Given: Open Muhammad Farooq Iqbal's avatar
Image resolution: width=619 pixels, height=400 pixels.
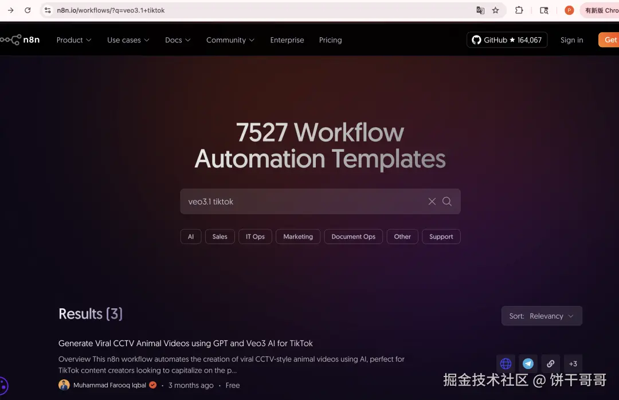Looking at the screenshot, I should click(x=64, y=385).
